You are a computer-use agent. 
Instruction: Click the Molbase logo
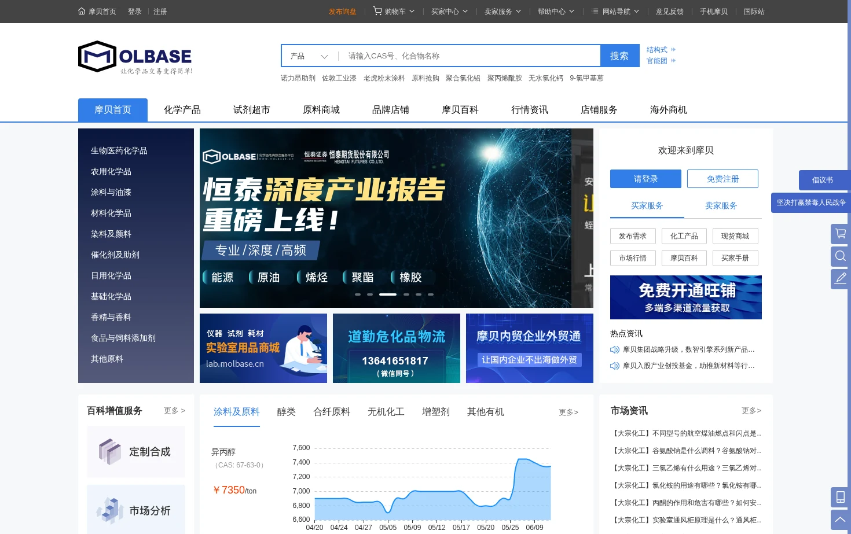[135, 57]
